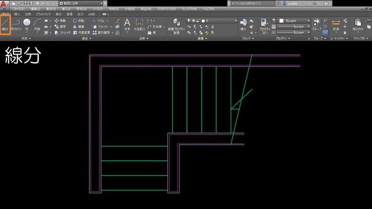The height and width of the screenshot is (209, 372).
Task: Toggle layer on/off lightbulb icon
Action: coord(188,21)
